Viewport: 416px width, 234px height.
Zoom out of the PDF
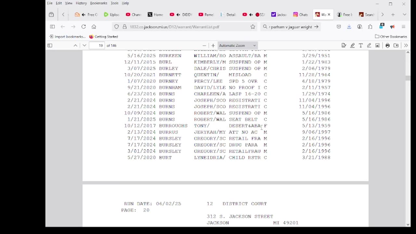[204, 45]
